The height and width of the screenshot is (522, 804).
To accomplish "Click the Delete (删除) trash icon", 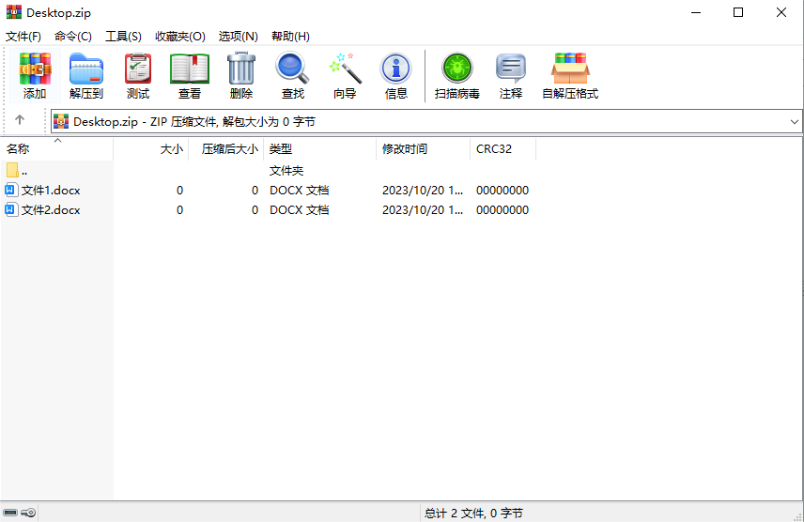I will (x=241, y=75).
